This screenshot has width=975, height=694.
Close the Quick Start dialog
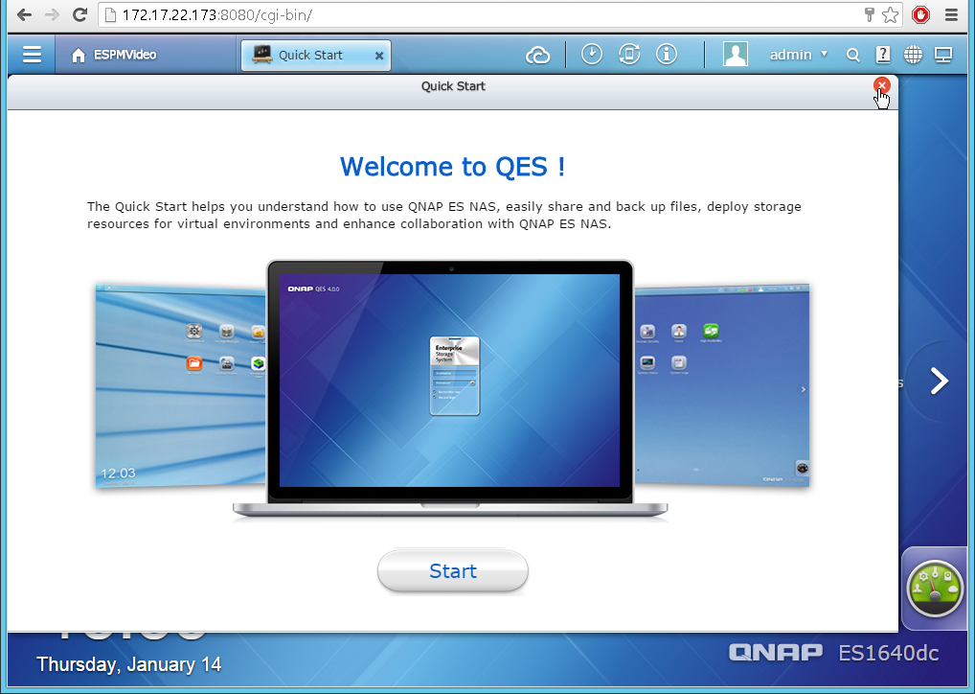tap(882, 85)
